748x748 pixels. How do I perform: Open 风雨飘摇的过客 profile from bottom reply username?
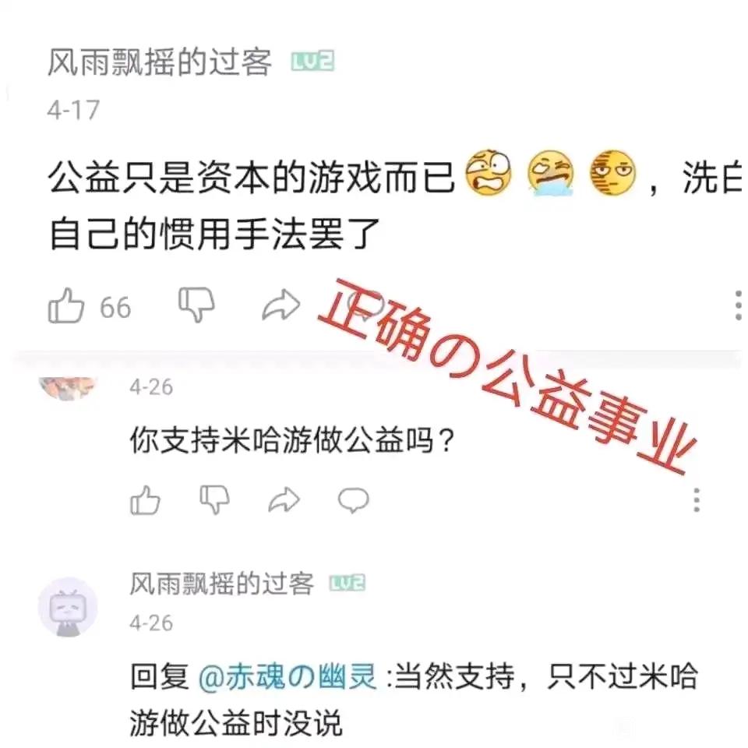coord(222,584)
